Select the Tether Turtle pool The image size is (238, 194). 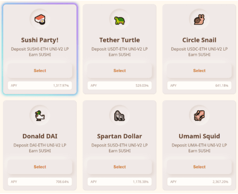point(119,71)
